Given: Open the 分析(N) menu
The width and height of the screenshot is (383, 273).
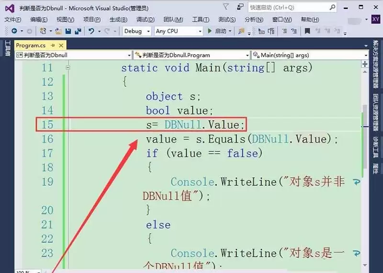Looking at the screenshot, I should pyautogui.click(x=254, y=20).
